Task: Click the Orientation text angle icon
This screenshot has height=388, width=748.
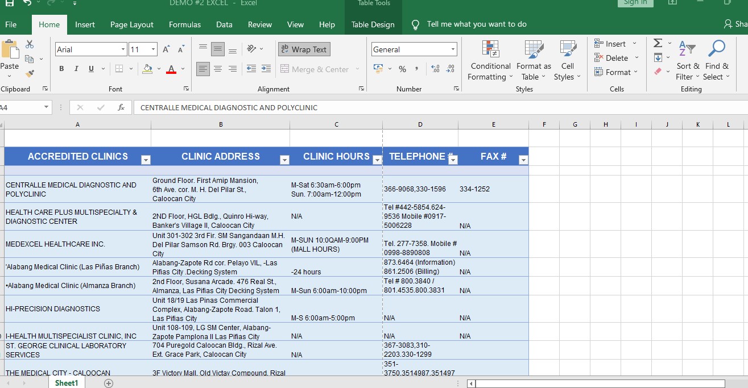Action: click(x=252, y=49)
